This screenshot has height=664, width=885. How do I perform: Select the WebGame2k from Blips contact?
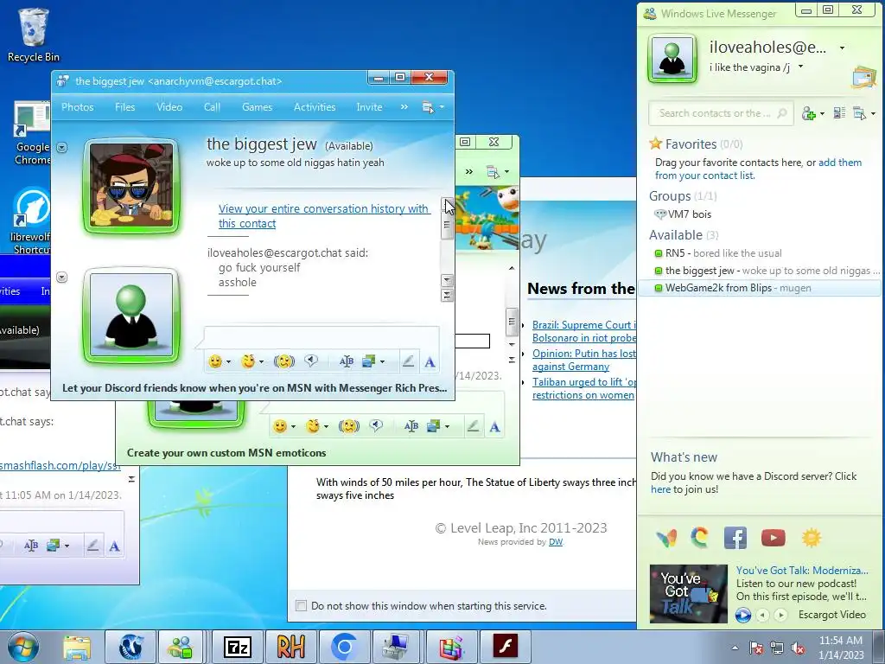pyautogui.click(x=760, y=288)
